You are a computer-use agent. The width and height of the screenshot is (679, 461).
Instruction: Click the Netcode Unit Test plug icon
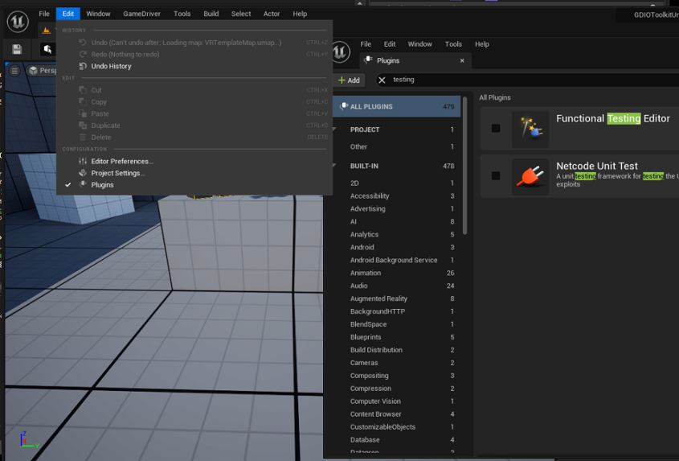pos(530,175)
